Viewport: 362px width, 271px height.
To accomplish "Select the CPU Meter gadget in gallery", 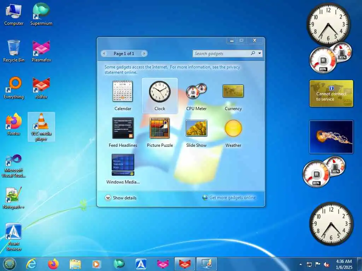I will [x=196, y=96].
